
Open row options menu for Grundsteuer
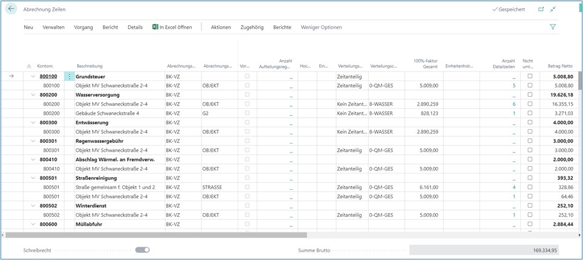click(70, 77)
